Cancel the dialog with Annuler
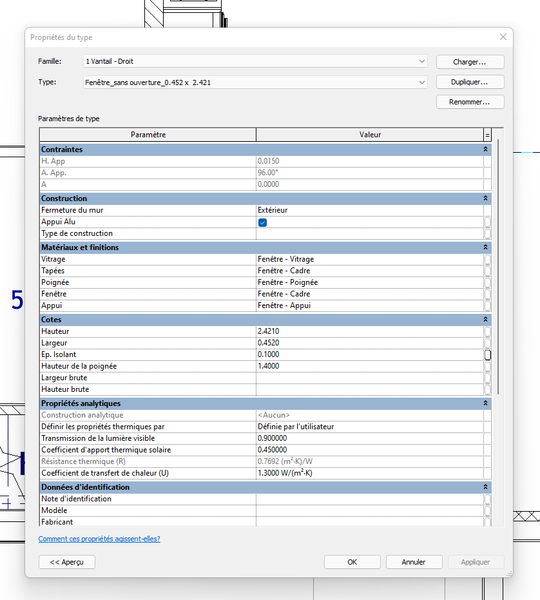Screen dimensions: 540x600 [x=414, y=562]
